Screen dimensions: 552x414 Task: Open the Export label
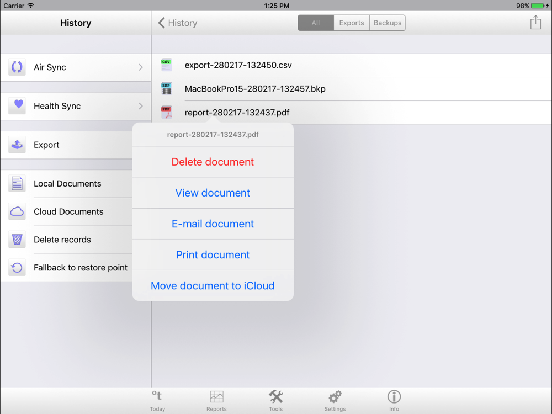(x=46, y=145)
